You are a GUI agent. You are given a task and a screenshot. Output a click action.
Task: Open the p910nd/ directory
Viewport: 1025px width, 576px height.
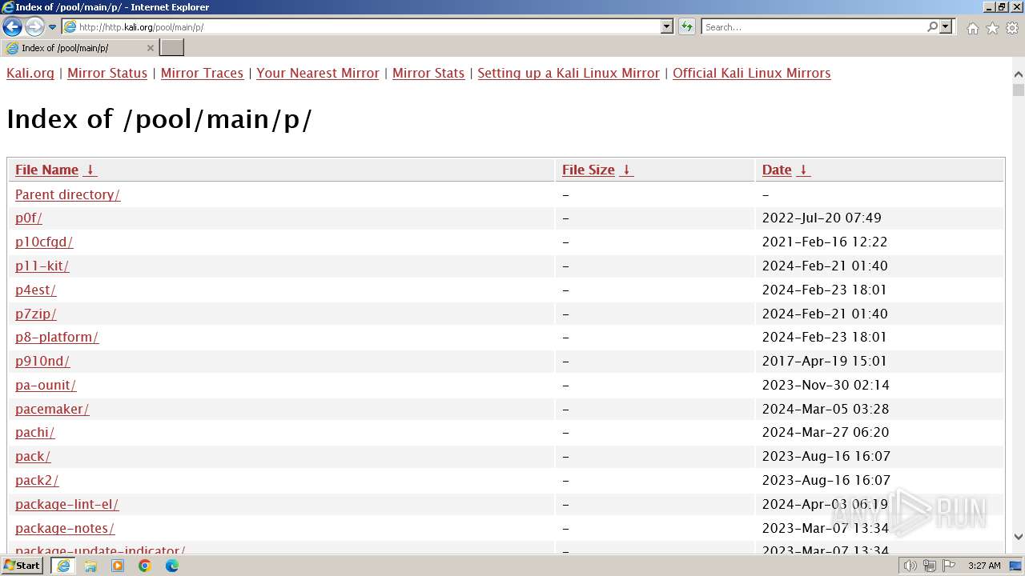[42, 361]
